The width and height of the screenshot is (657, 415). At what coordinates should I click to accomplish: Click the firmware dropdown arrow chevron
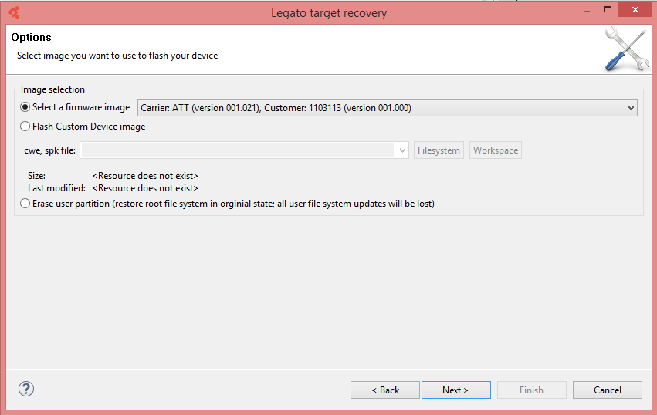631,108
